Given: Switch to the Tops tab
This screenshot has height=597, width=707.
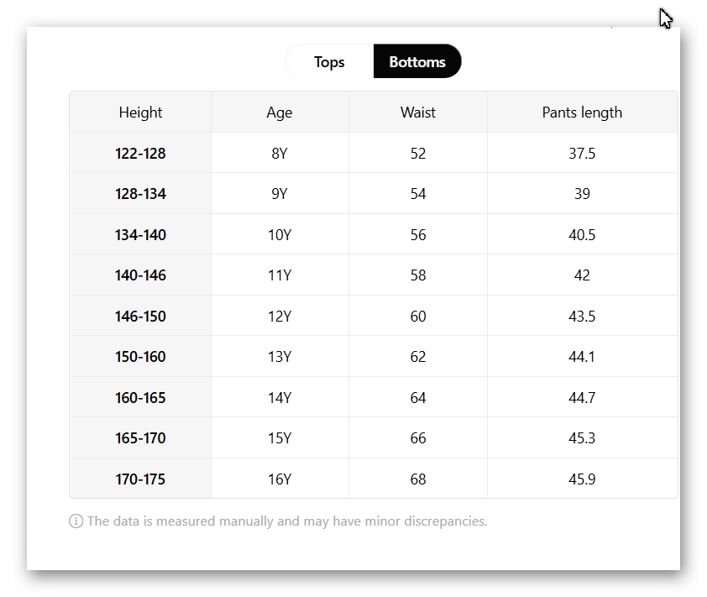Looking at the screenshot, I should pyautogui.click(x=329, y=62).
